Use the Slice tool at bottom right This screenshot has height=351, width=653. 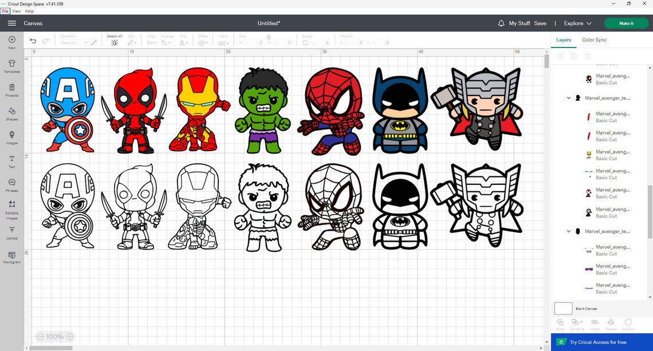(x=560, y=324)
